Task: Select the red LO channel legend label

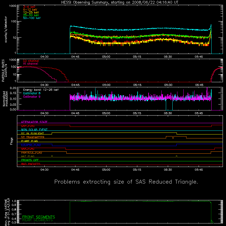Action: (31, 61)
